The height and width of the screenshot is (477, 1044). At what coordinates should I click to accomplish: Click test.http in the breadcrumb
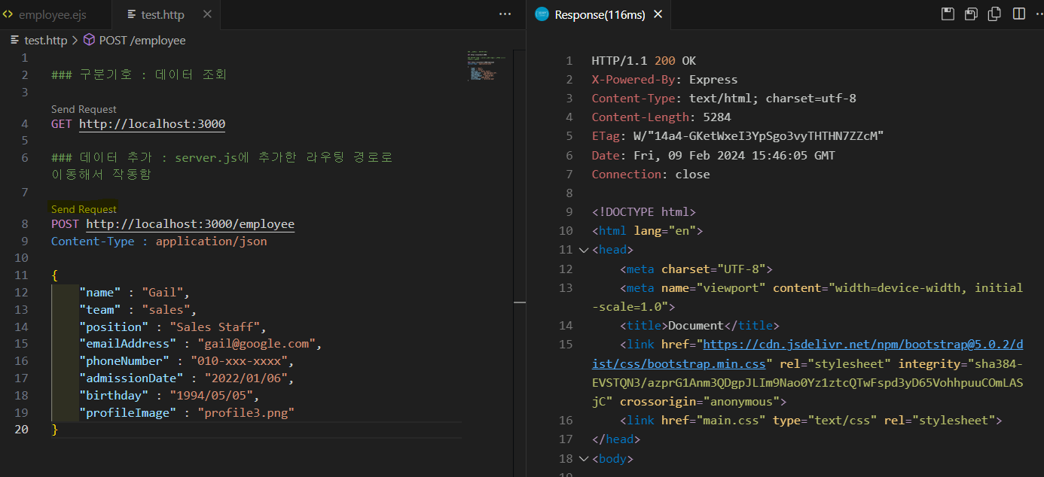pyautogui.click(x=46, y=40)
